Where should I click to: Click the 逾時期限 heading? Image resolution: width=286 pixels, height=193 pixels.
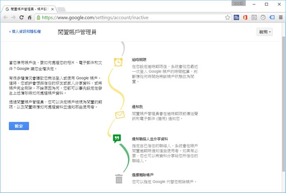139,60
